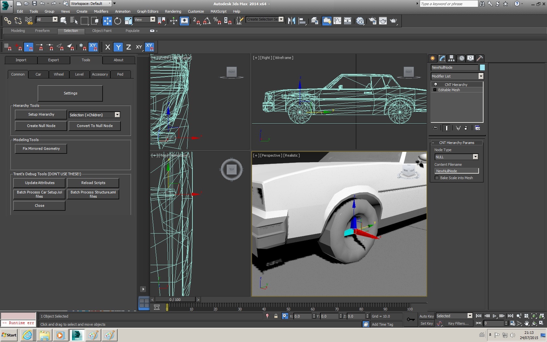
Task: Expand the Editable Mesh stack entry
Action: click(435, 90)
